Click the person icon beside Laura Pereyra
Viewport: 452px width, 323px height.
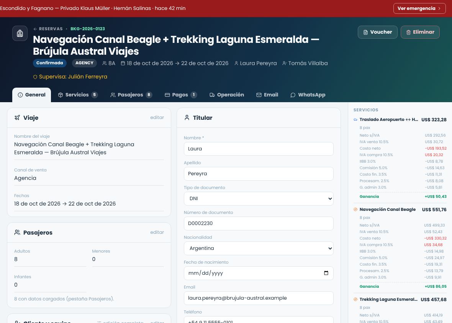(236, 63)
